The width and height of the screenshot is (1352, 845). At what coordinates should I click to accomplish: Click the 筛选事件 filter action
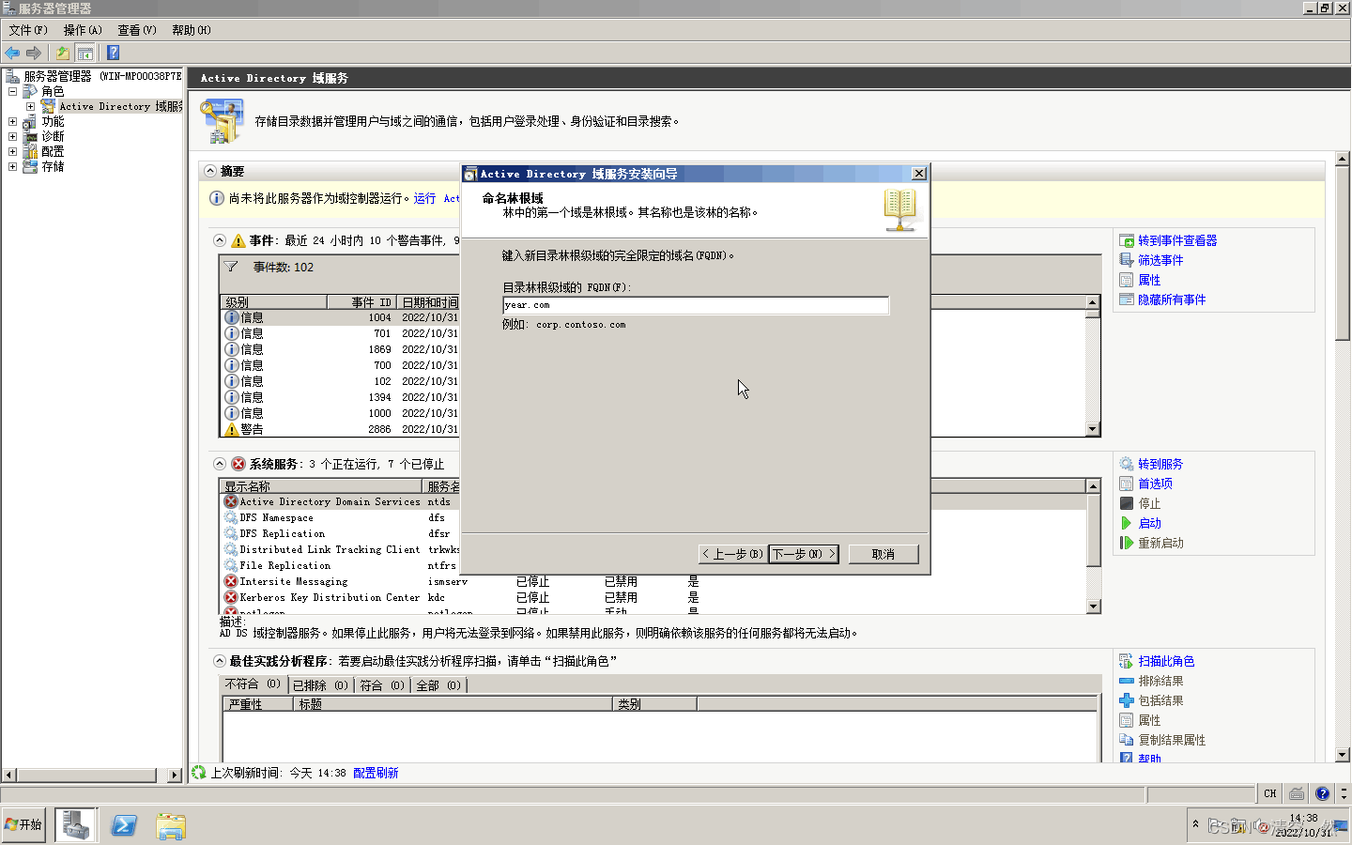point(1160,260)
